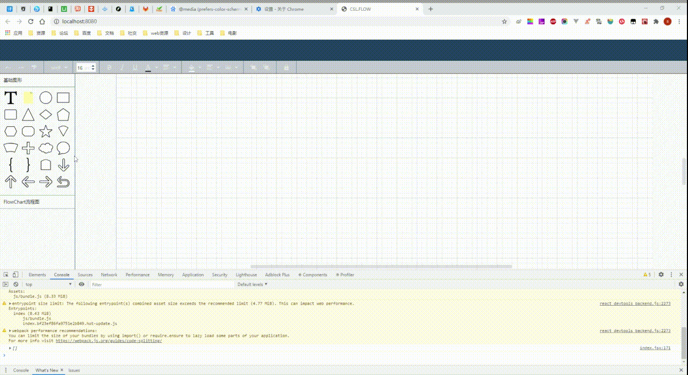Expand the entrypoint size limit warning

10,304
